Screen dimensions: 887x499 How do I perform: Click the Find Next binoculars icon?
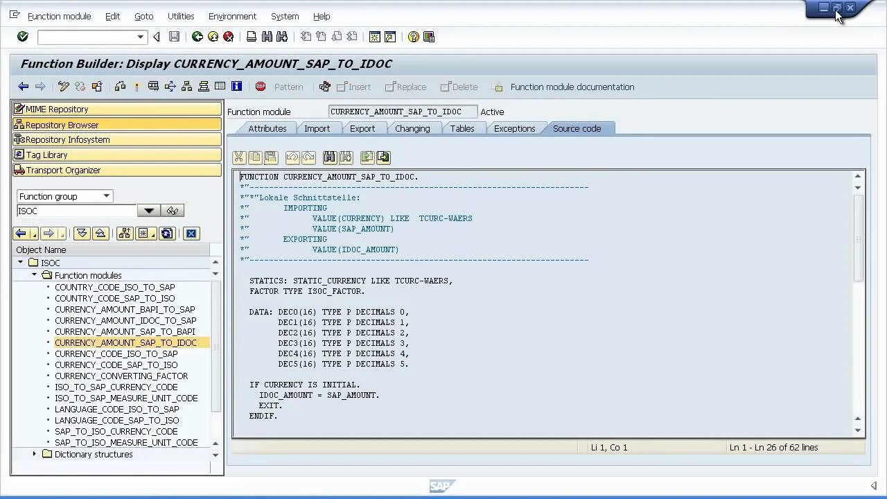(x=282, y=37)
